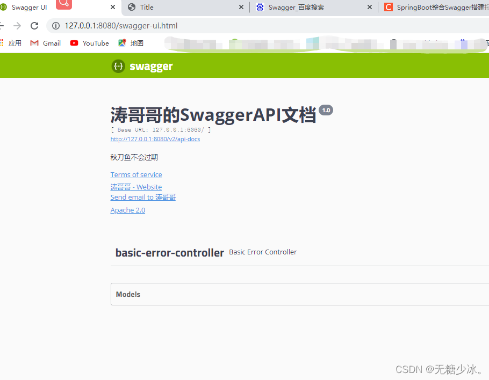The image size is (489, 380).
Task: Click the page info icon in address bar
Action: tap(55, 25)
